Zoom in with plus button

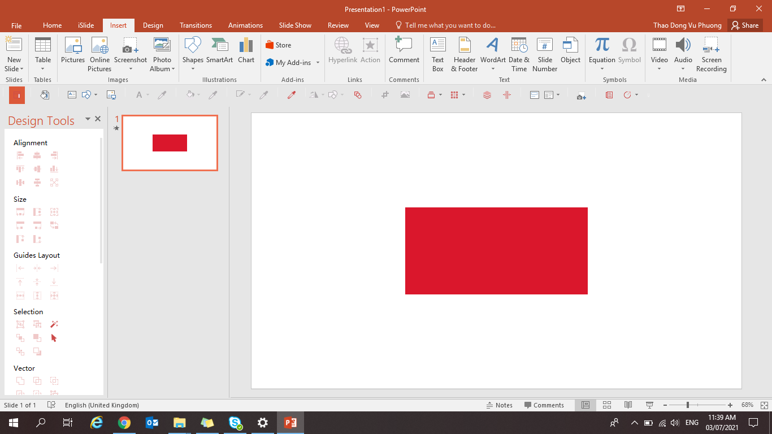(730, 405)
